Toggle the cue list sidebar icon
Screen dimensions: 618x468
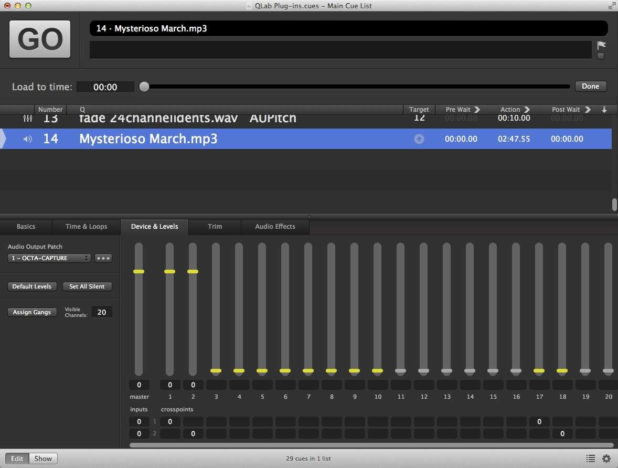pyautogui.click(x=590, y=459)
